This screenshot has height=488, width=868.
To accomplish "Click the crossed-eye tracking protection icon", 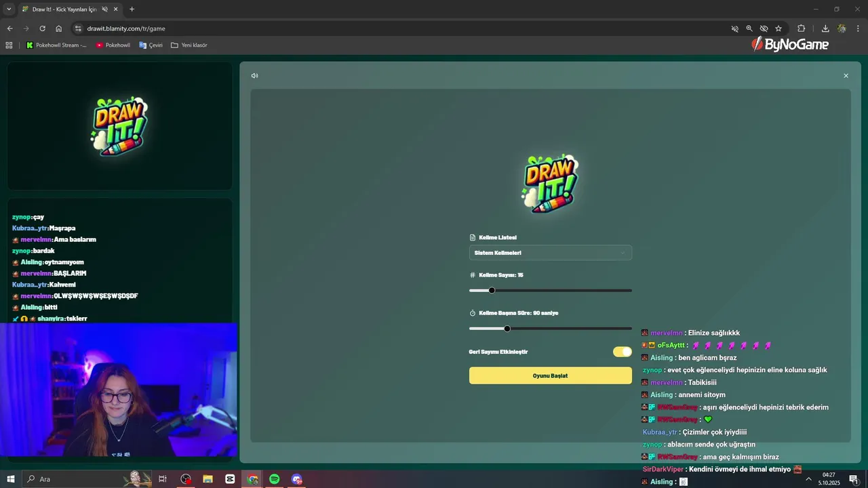I will pyautogui.click(x=764, y=28).
